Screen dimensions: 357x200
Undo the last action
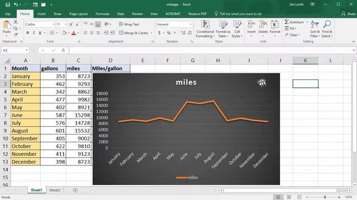[x=16, y=4]
